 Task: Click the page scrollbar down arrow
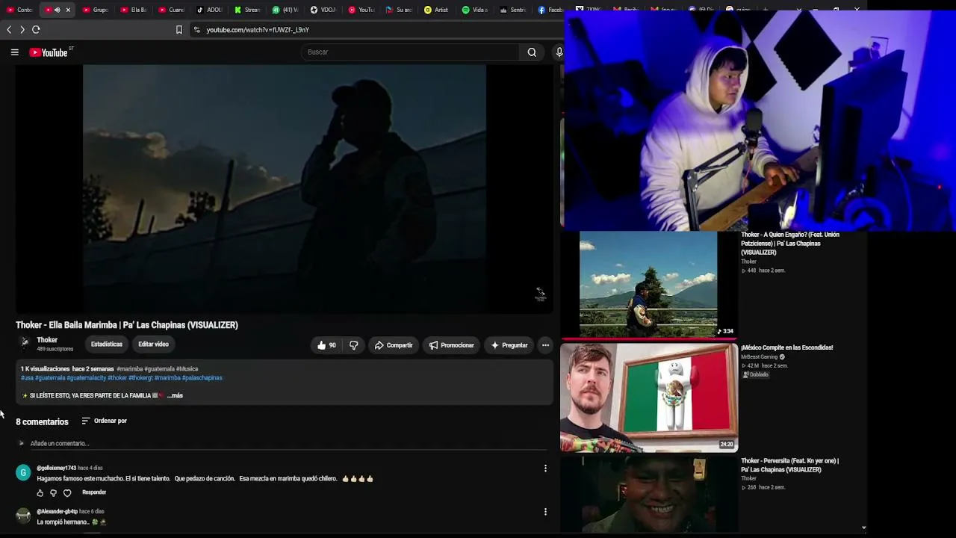[863, 528]
